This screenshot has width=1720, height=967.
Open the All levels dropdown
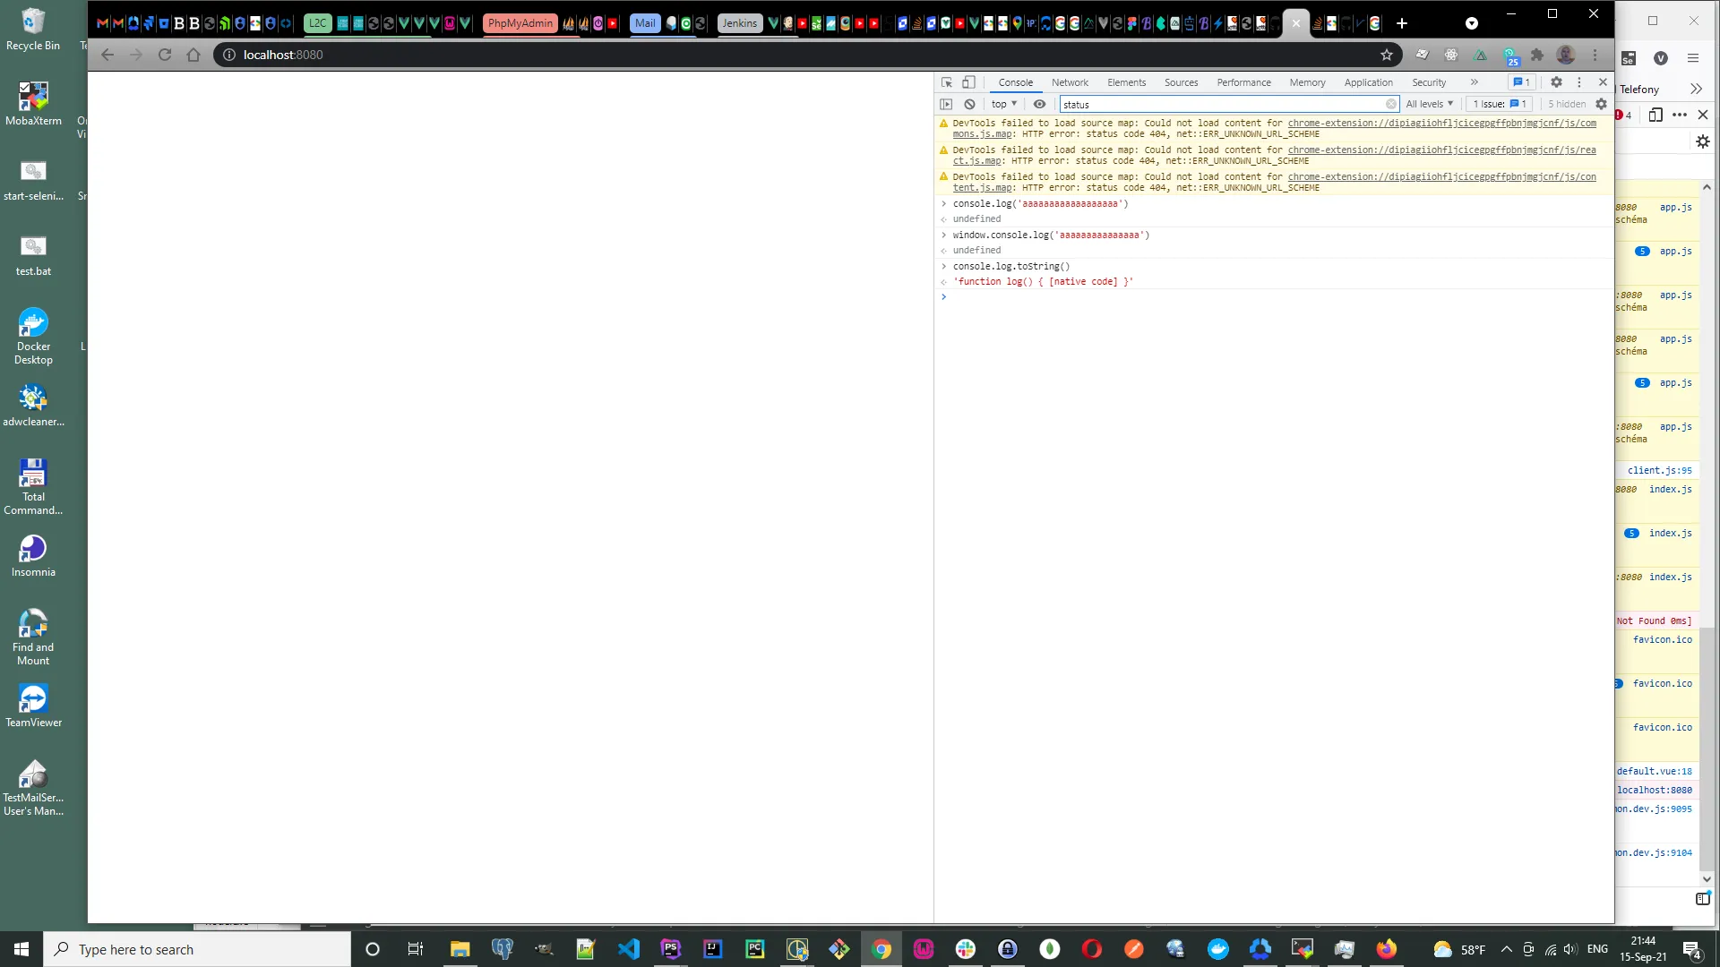(x=1429, y=104)
